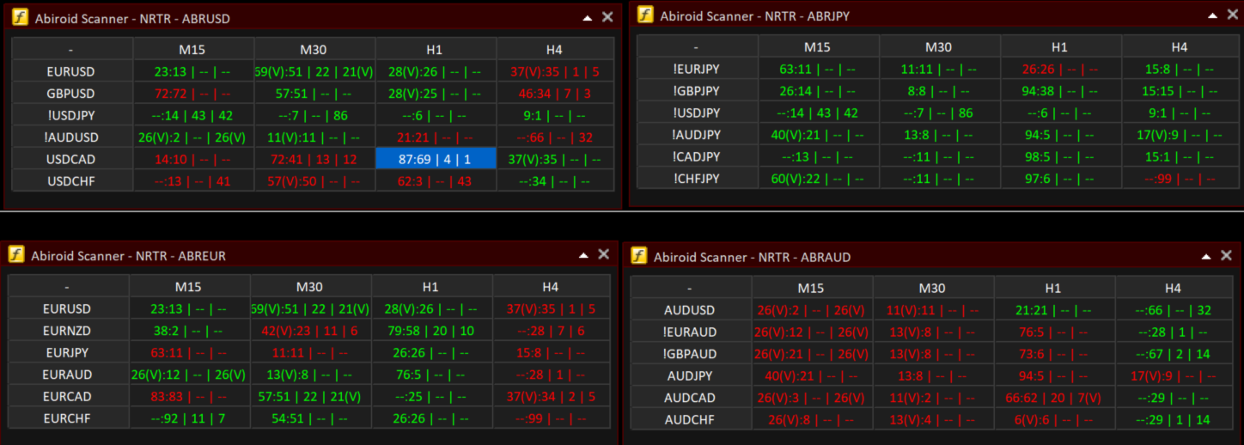Collapse the ABREUR scanner panel with the arrow
The height and width of the screenshot is (445, 1244).
[582, 254]
